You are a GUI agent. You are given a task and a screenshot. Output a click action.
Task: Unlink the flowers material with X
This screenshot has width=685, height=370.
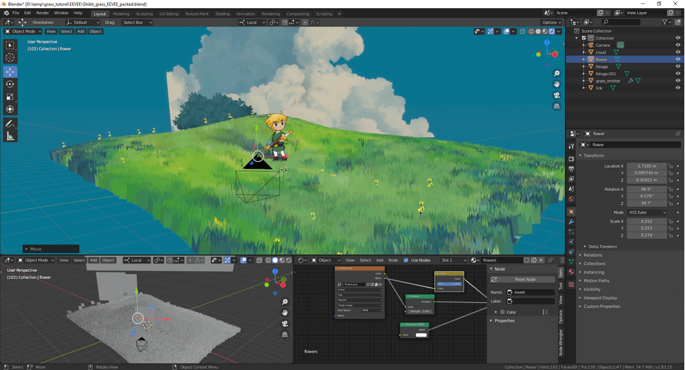541,260
